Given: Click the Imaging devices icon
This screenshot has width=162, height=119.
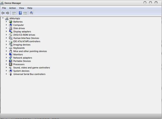Looking at the screenshot, I should click(11, 45).
